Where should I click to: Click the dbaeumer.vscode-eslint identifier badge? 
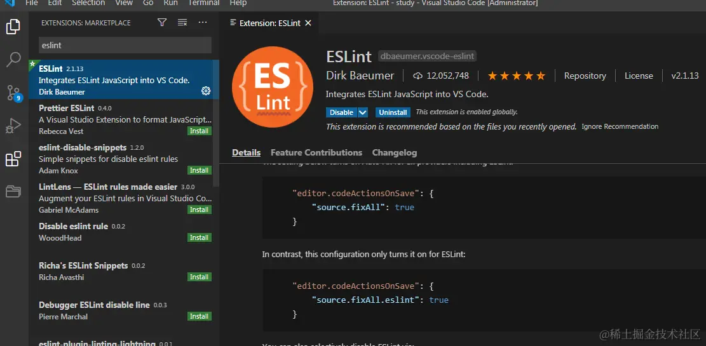point(427,57)
